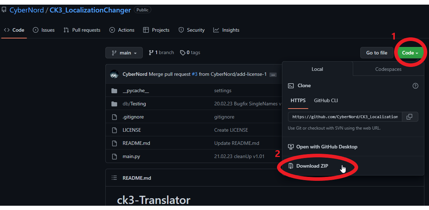Click the main.py file icon

pyautogui.click(x=114, y=156)
